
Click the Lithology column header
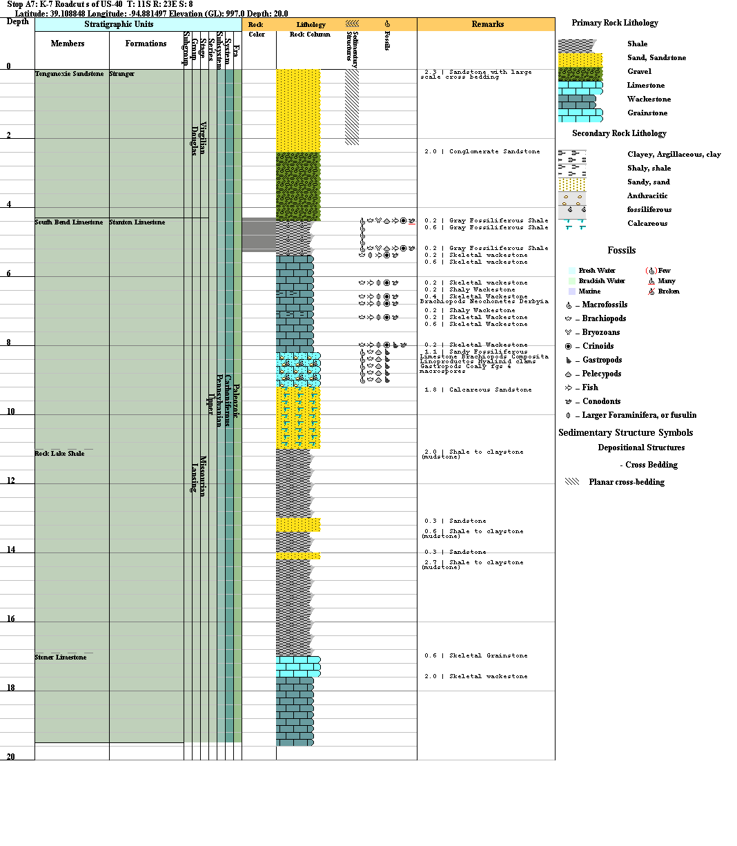click(311, 25)
